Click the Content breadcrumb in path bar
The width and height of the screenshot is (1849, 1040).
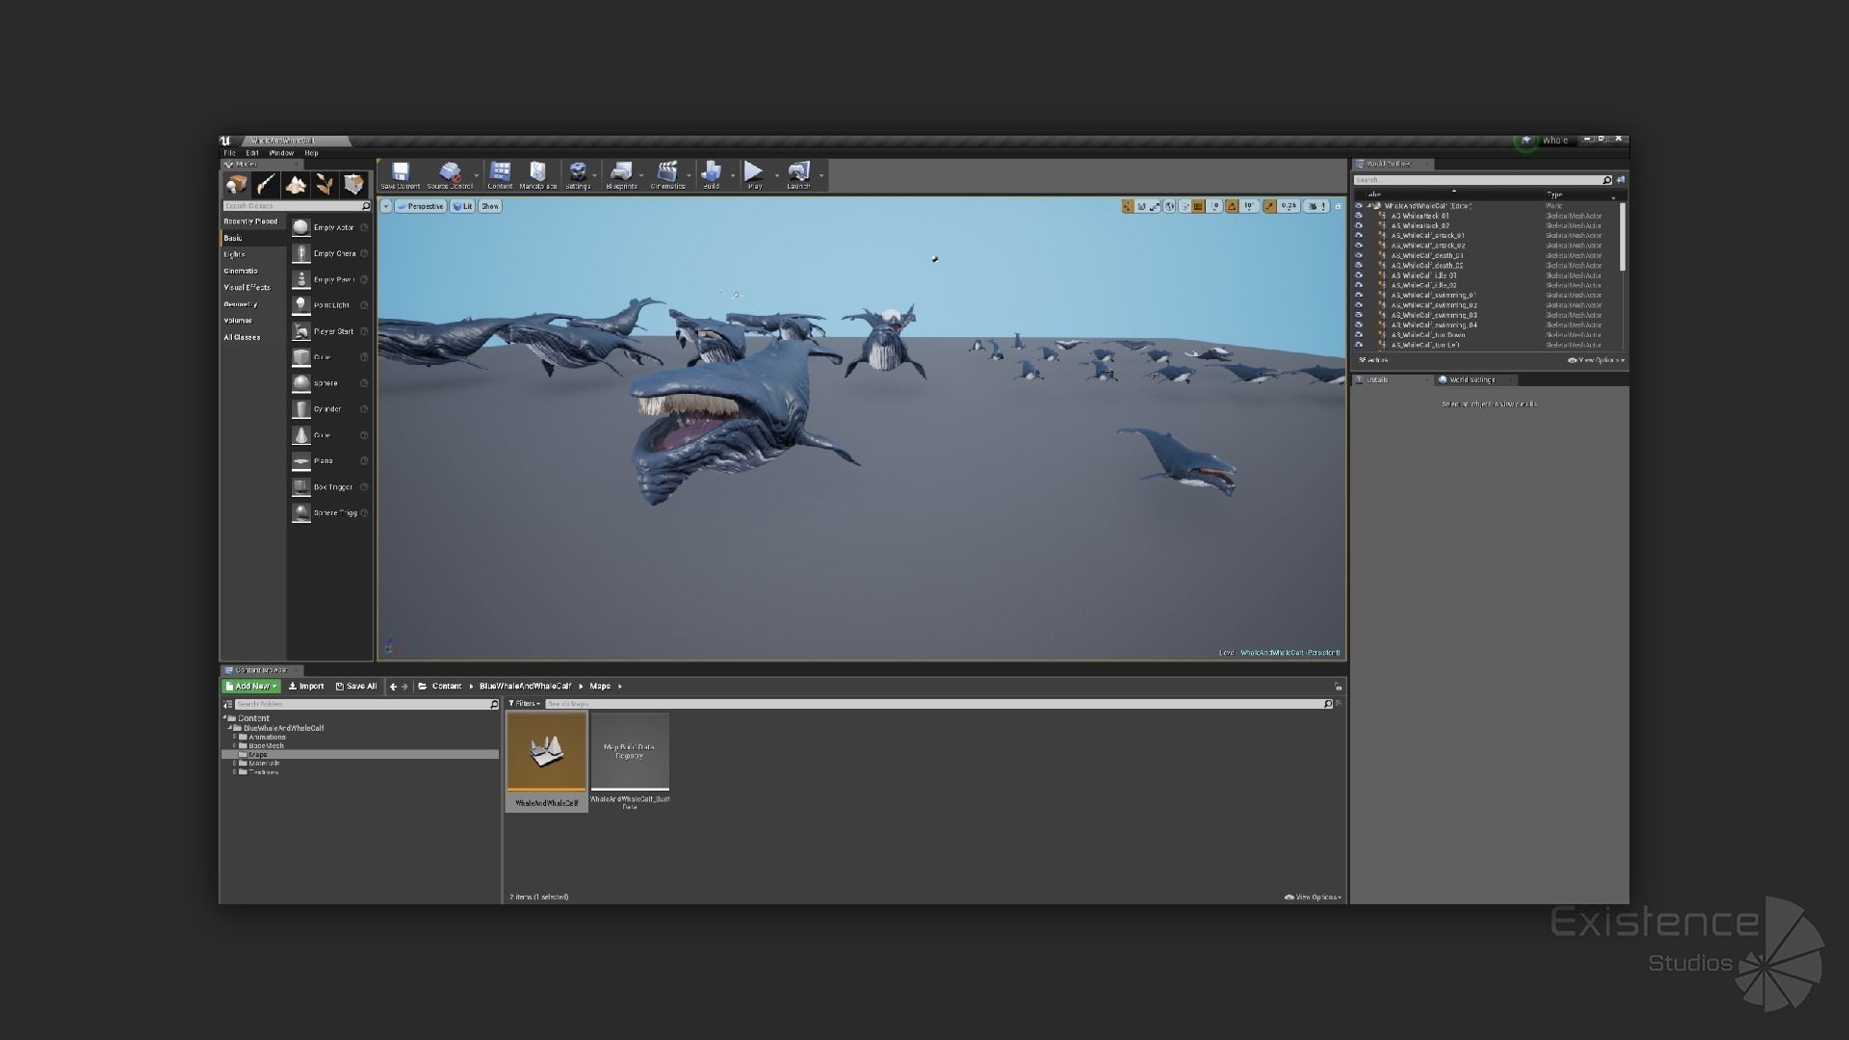click(x=447, y=687)
